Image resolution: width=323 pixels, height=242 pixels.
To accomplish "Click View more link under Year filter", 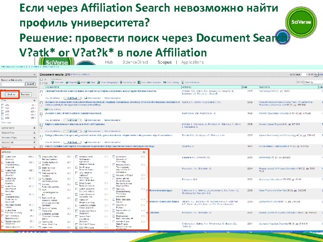I will click(6, 122).
